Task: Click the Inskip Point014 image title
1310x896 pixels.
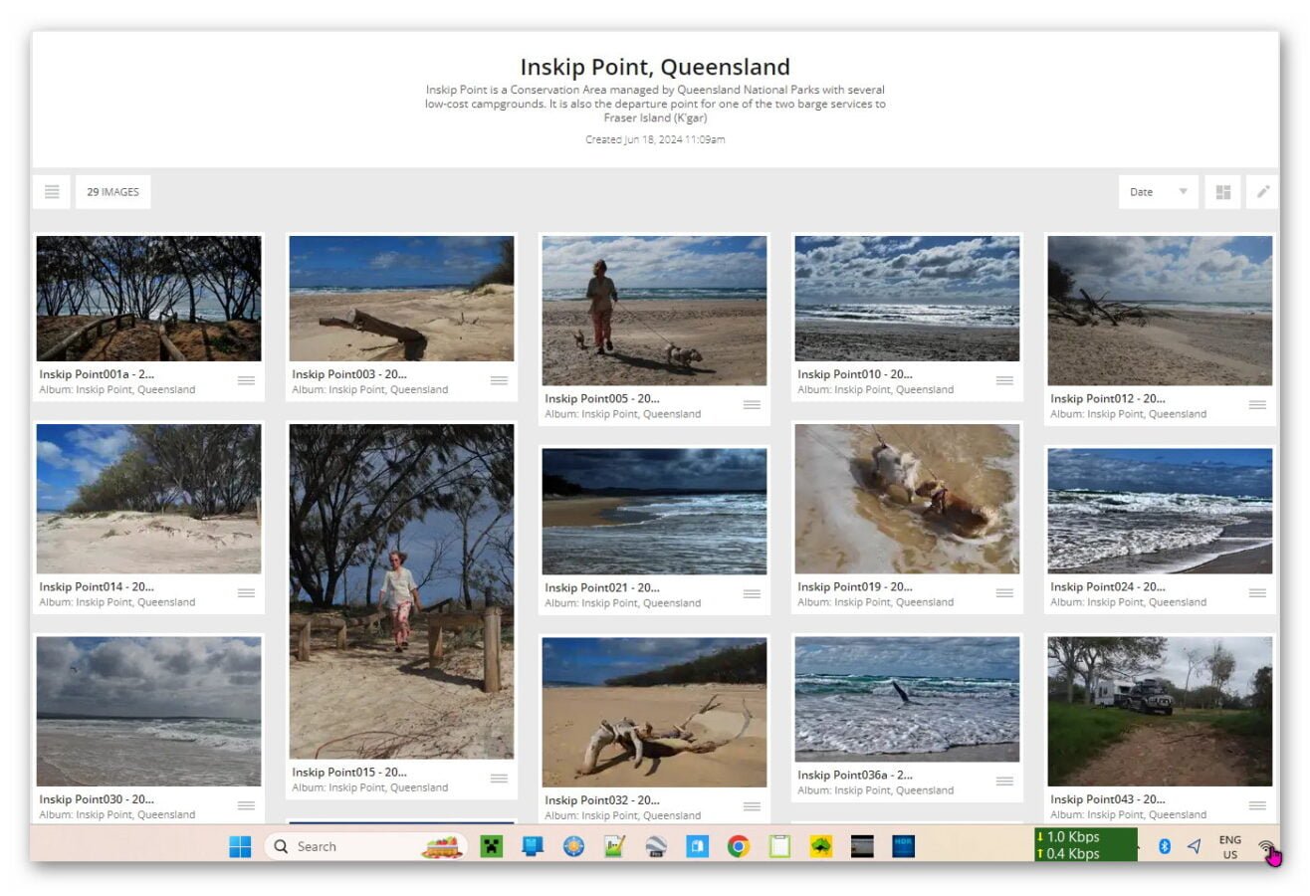Action: pyautogui.click(x=97, y=586)
